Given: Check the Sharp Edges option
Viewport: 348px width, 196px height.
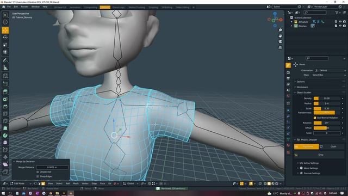Looking at the screenshot, I should click(38, 176).
